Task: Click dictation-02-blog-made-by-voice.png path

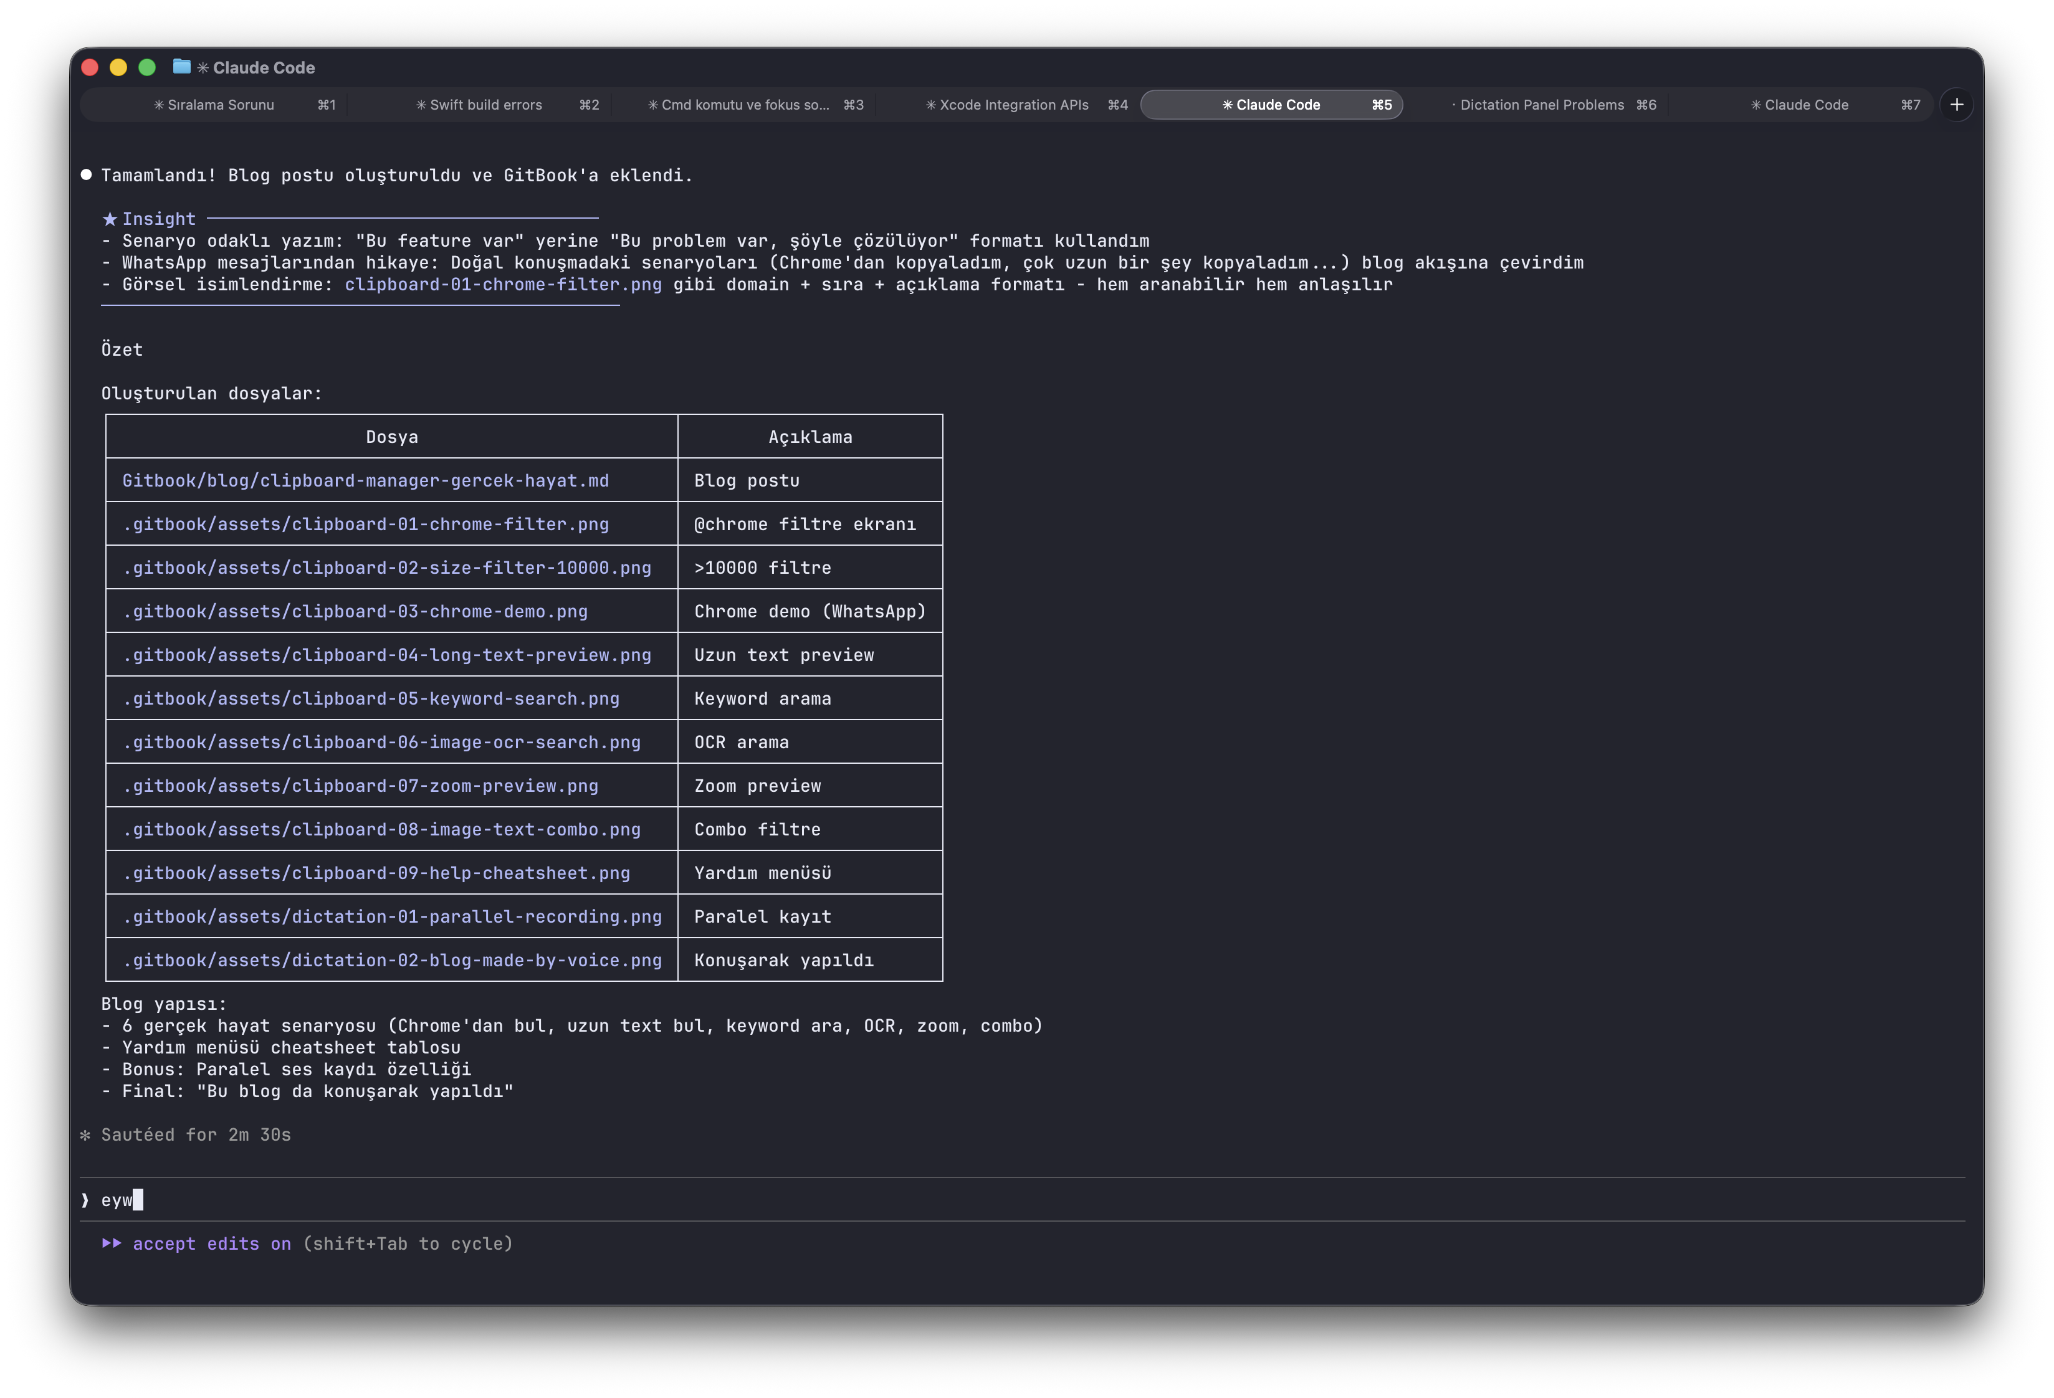Action: click(x=391, y=961)
